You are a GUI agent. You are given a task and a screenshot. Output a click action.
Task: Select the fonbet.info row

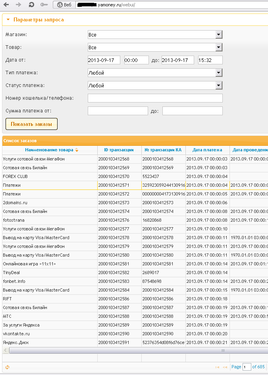click(x=135, y=281)
